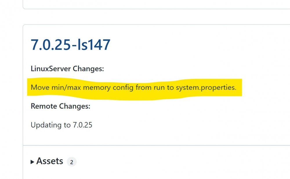Click the 'Updating to 7.0.25' text line
The height and width of the screenshot is (179, 290).
pyautogui.click(x=61, y=125)
